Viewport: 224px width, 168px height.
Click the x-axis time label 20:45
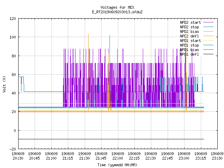coord(35,158)
